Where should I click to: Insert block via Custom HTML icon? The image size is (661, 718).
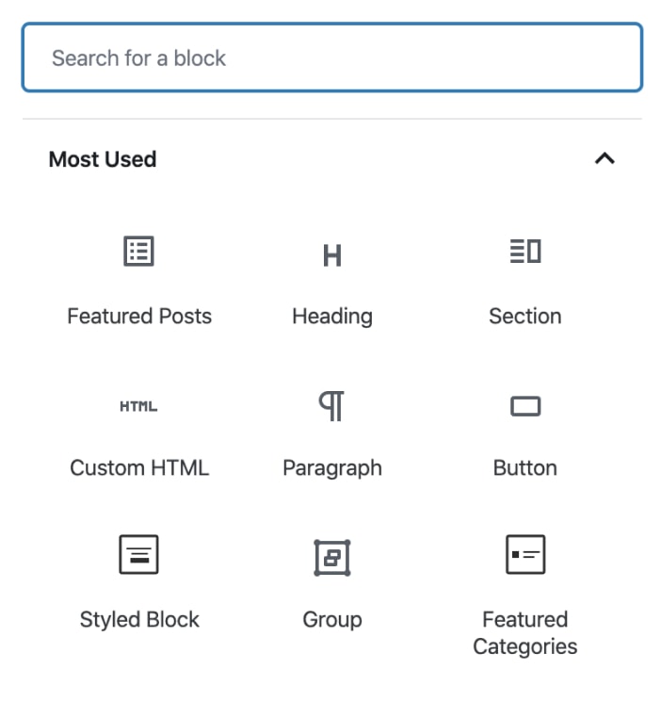pos(138,407)
